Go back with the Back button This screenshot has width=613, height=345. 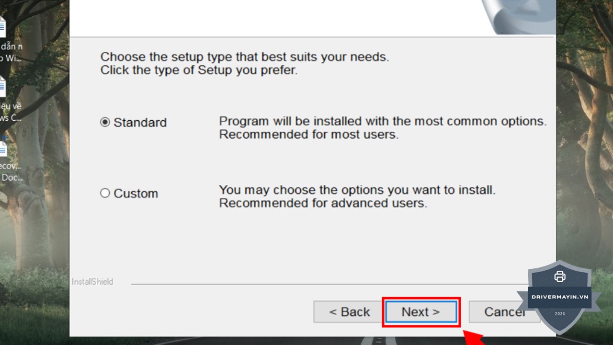(349, 312)
